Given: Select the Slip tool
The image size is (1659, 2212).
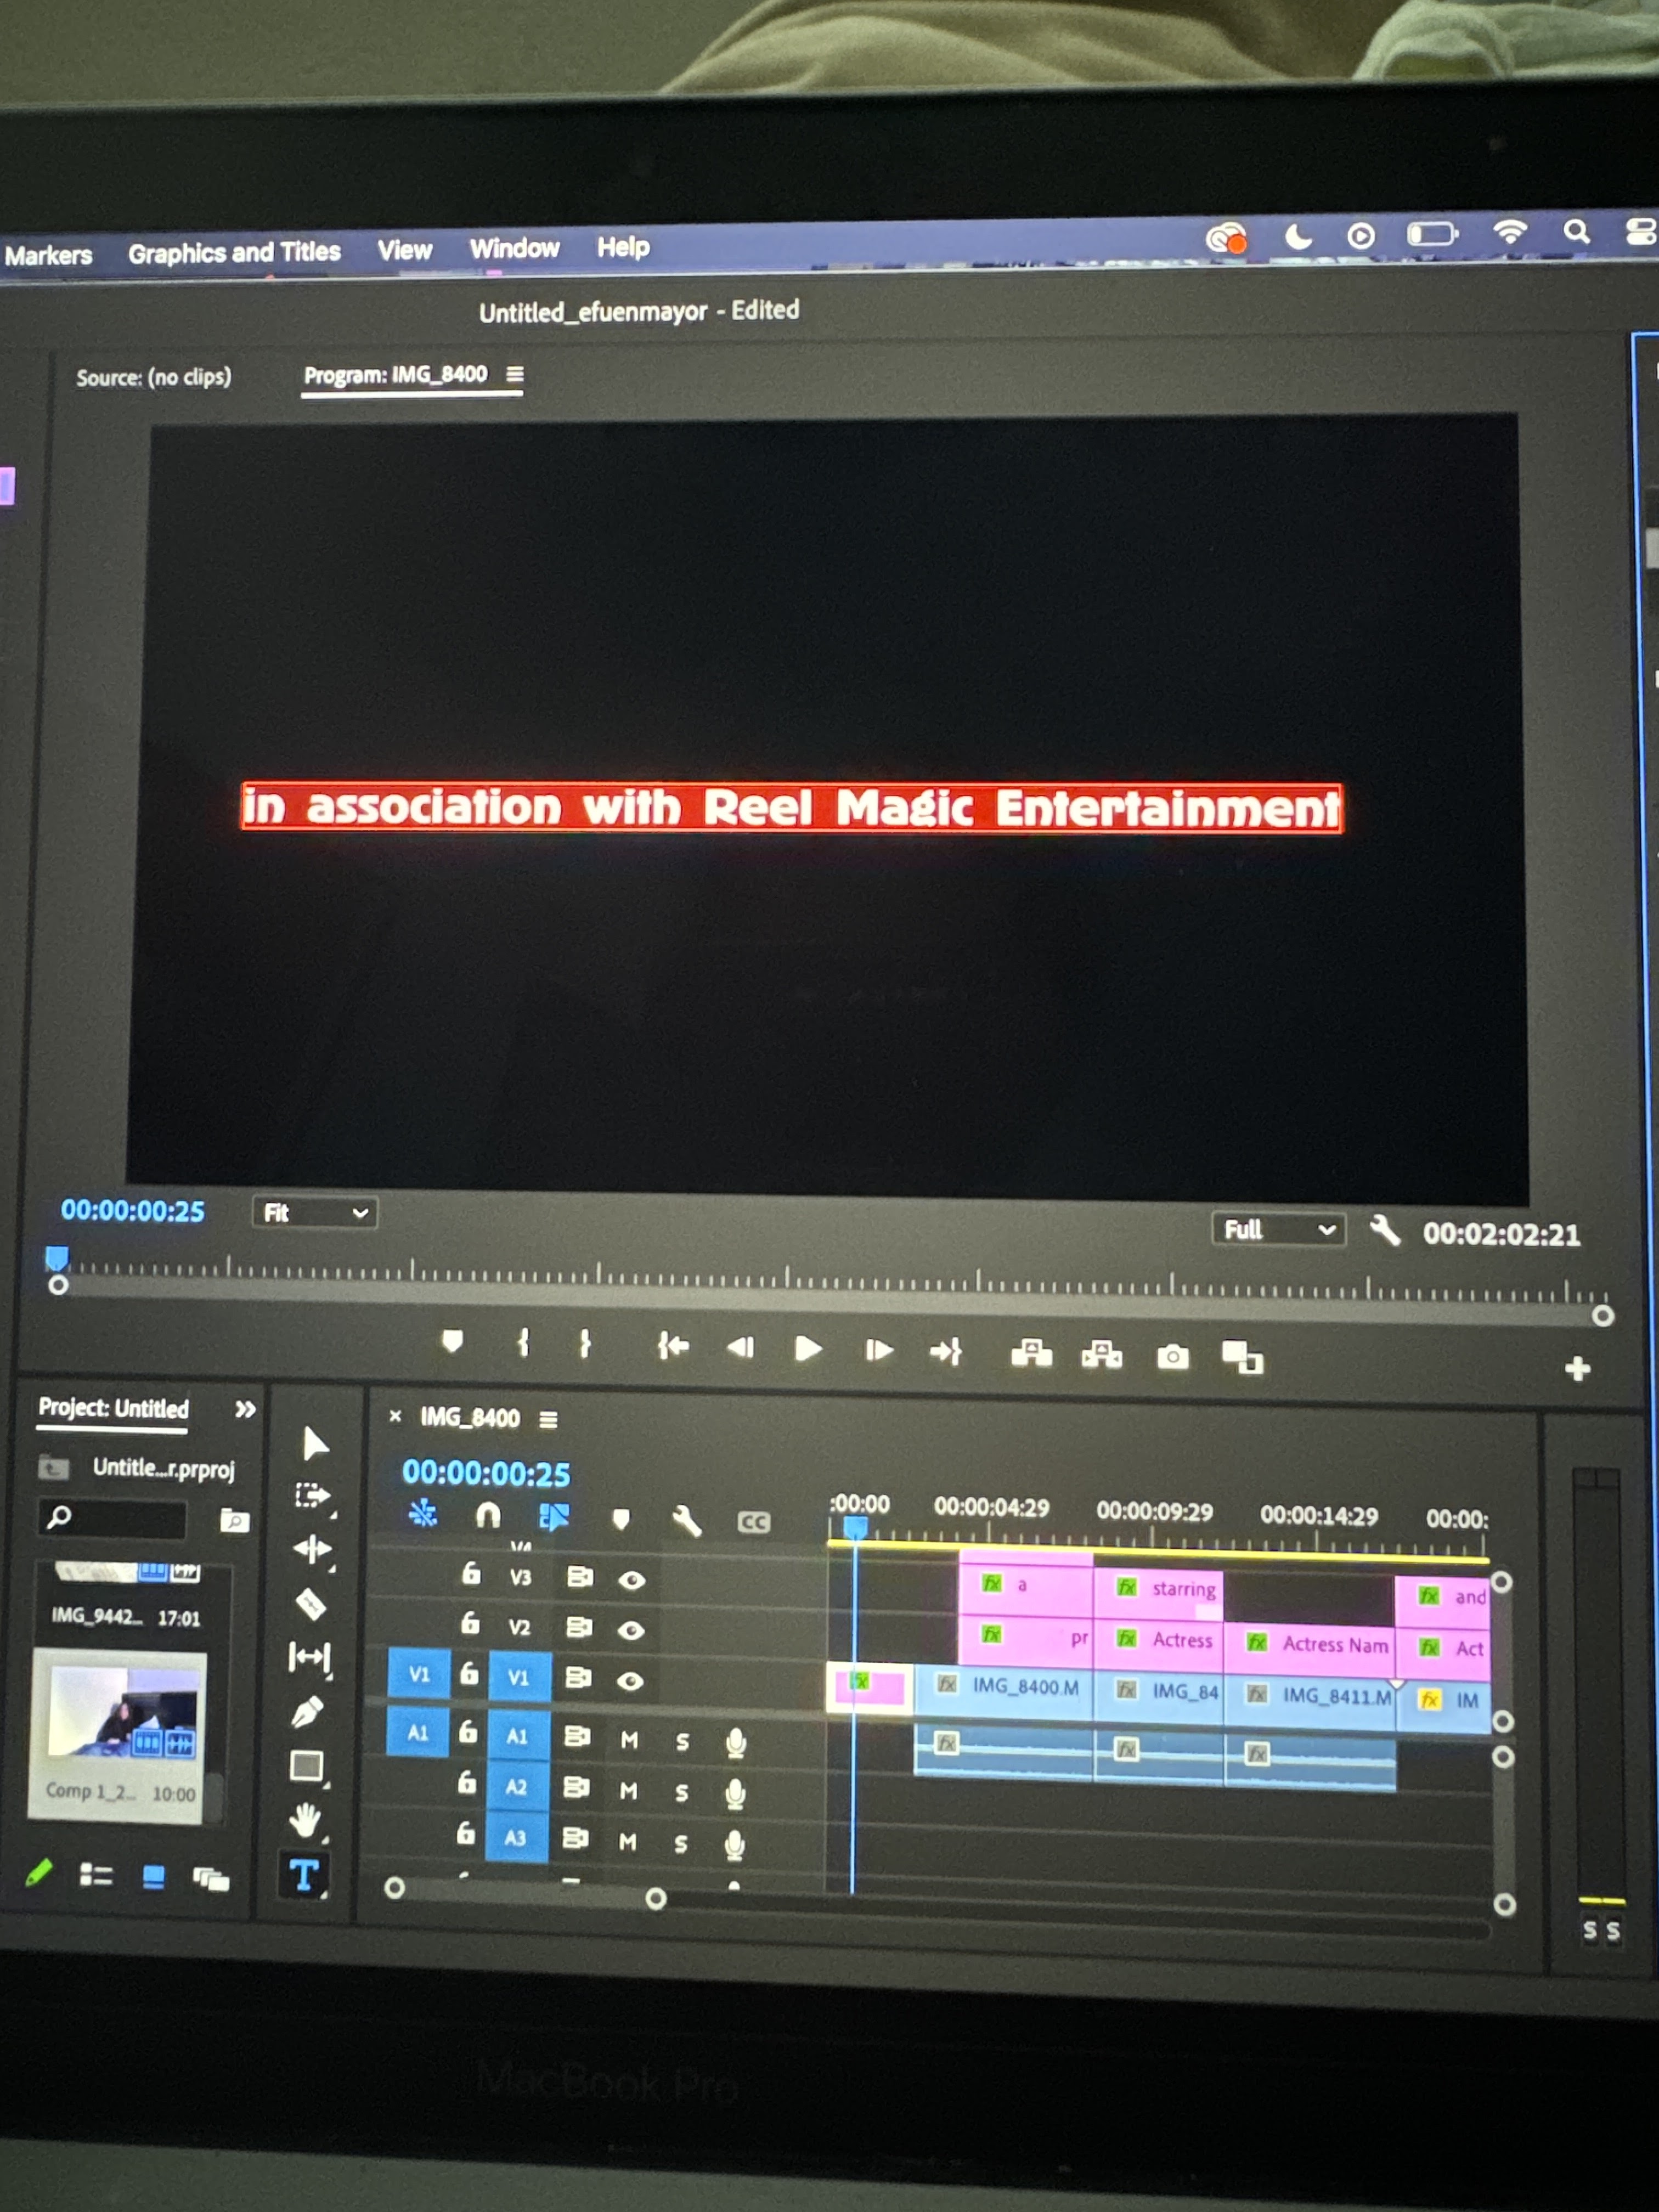Looking at the screenshot, I should (309, 1657).
